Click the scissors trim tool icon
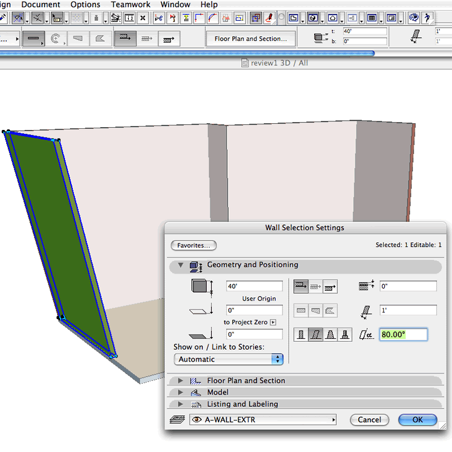 coord(158,18)
